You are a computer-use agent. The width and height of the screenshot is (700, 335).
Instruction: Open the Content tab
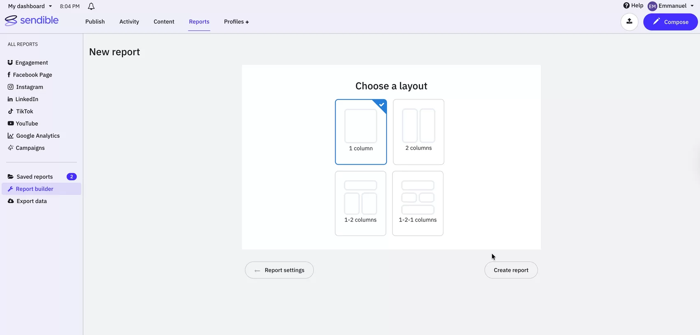[164, 22]
